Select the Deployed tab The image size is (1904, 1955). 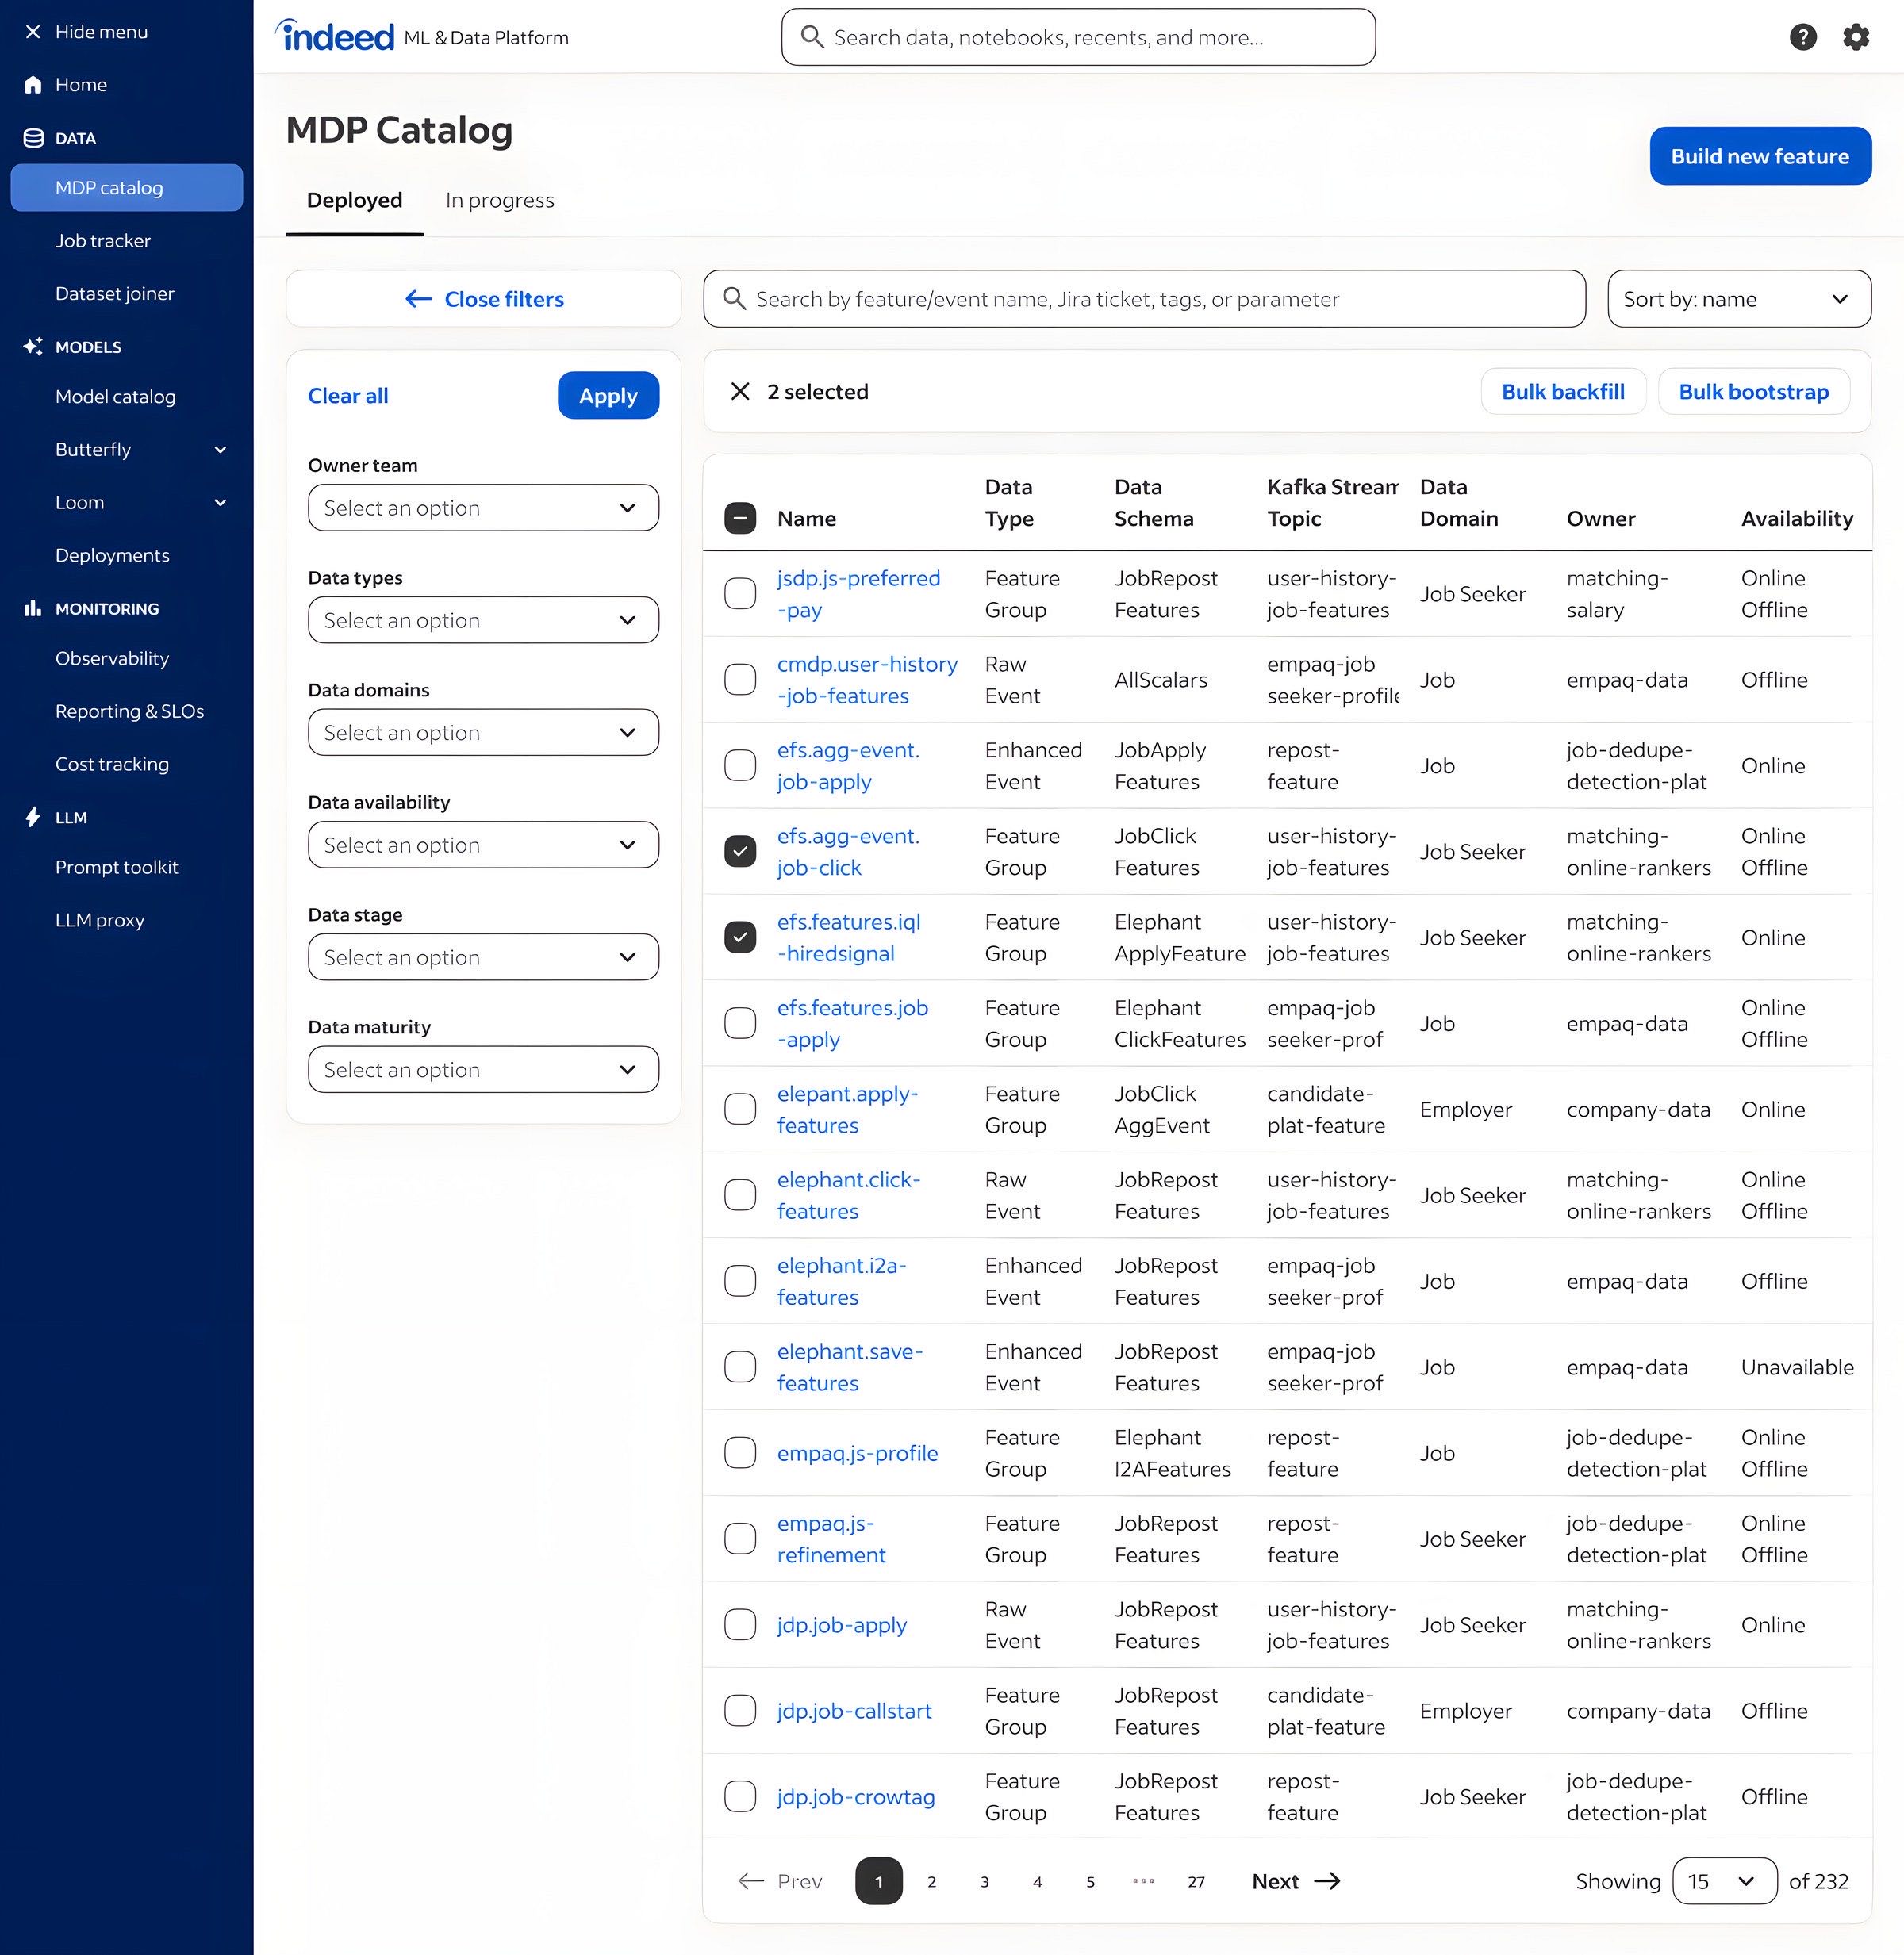pos(355,200)
